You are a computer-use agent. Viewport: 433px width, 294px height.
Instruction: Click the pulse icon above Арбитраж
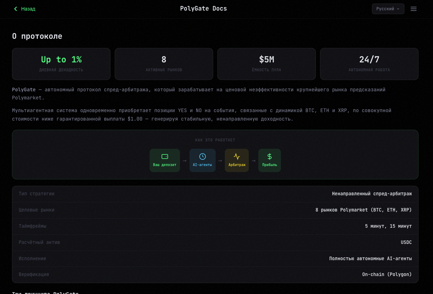(237, 157)
